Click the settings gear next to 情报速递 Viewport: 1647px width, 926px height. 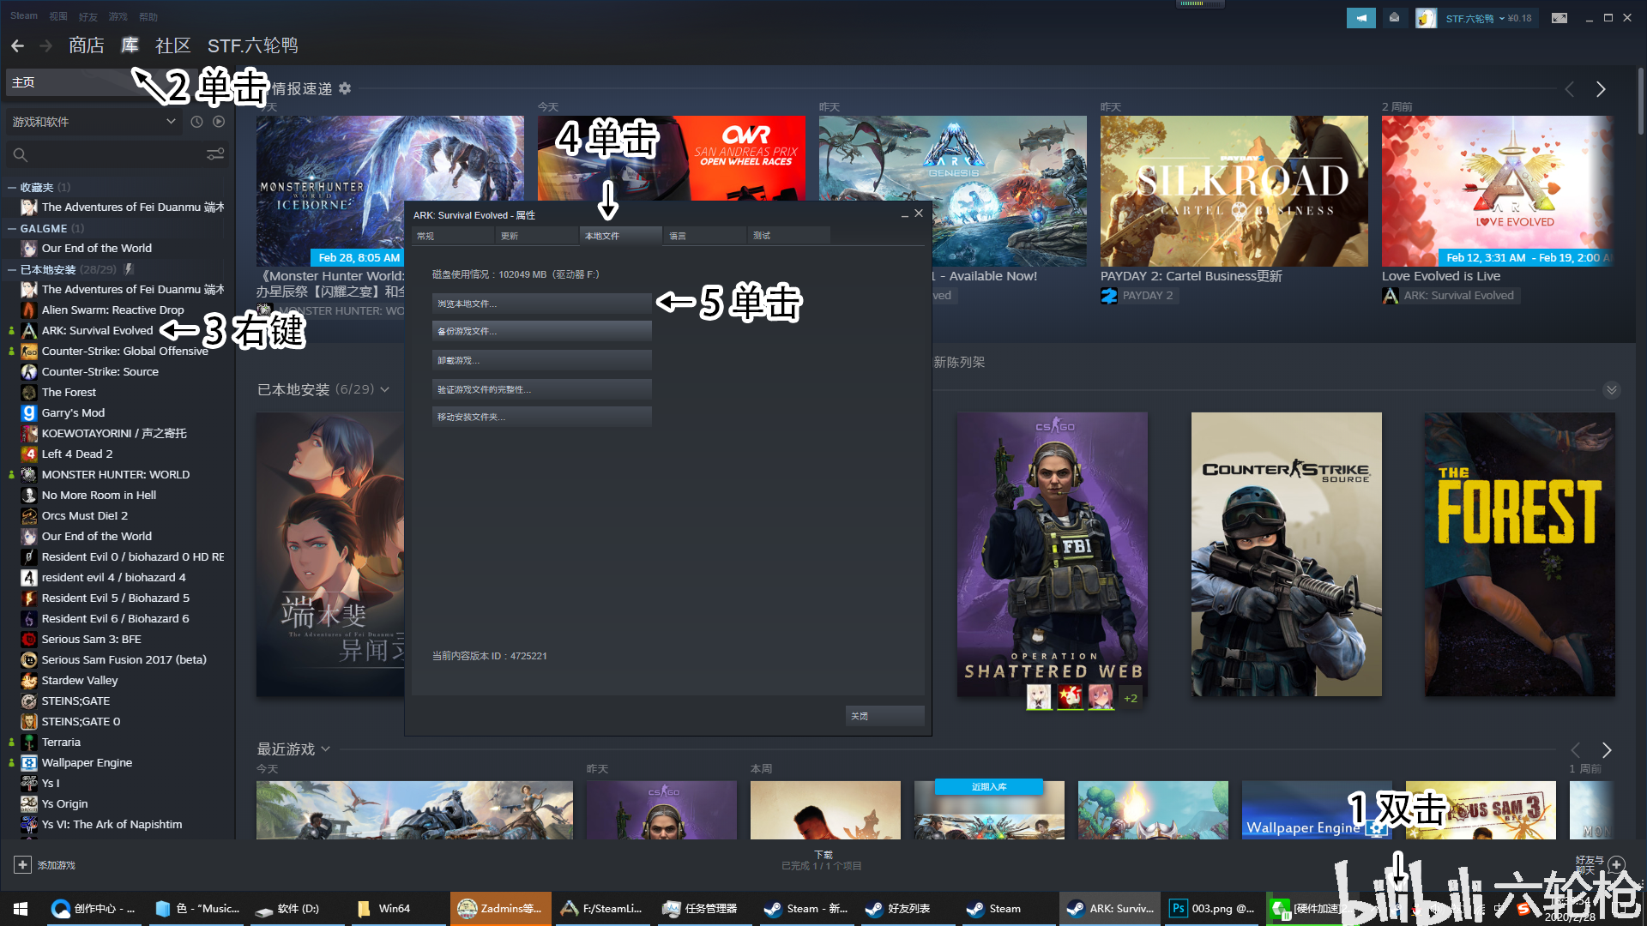pos(345,89)
